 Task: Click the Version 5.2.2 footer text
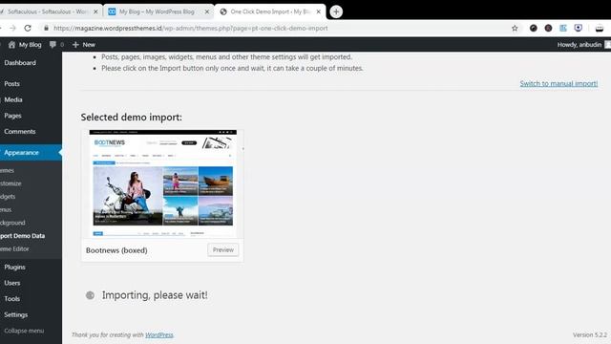[x=590, y=335]
